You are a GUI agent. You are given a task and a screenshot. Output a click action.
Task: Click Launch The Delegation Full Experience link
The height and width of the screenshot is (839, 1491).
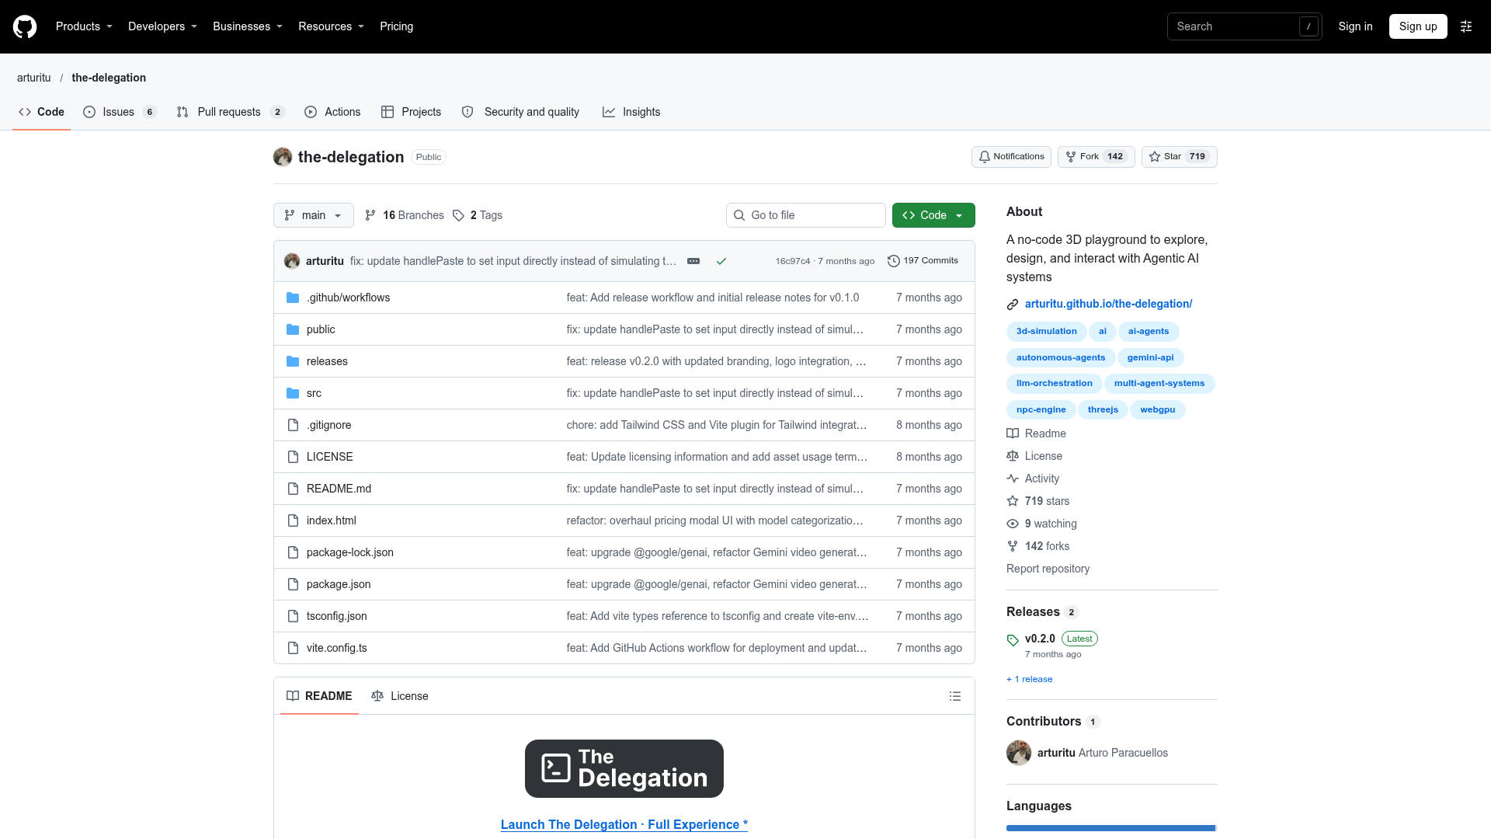(624, 824)
